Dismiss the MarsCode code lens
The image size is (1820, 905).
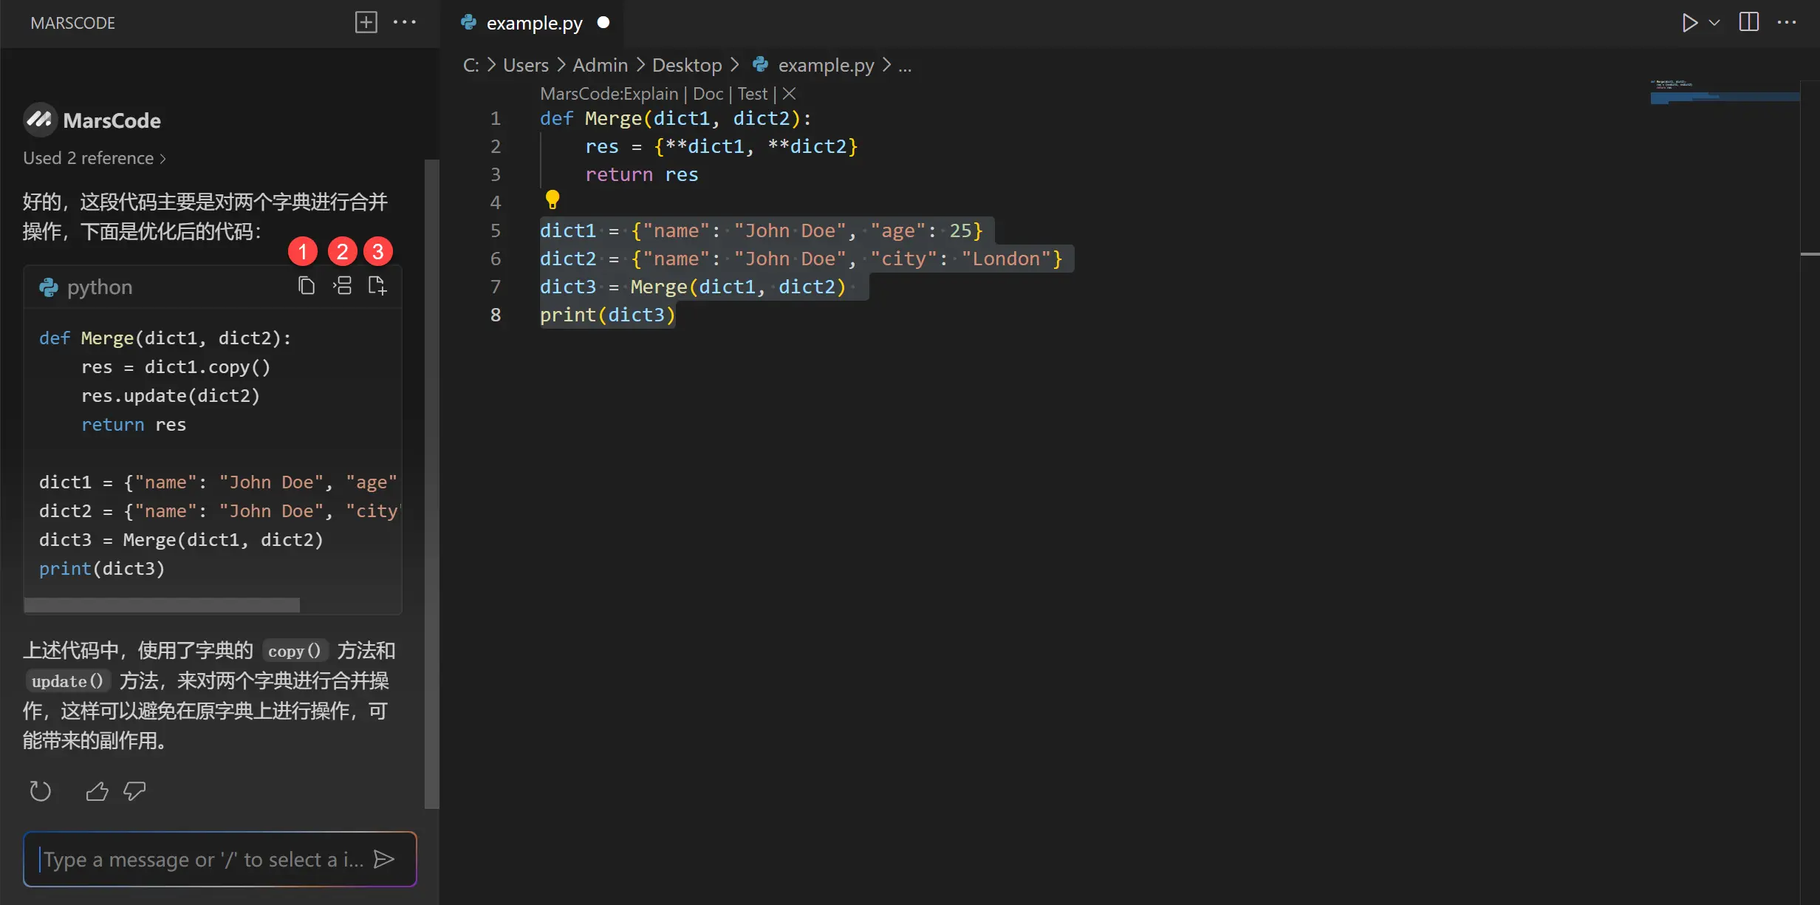click(x=789, y=94)
